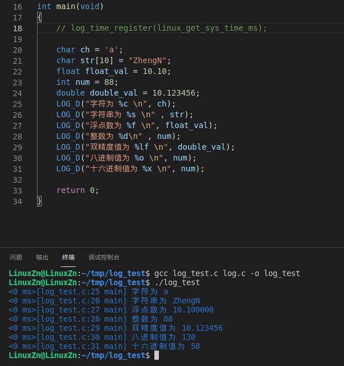Screen dimensions: 344x366
Task: Click the commented log_time_register line
Action: point(161,28)
